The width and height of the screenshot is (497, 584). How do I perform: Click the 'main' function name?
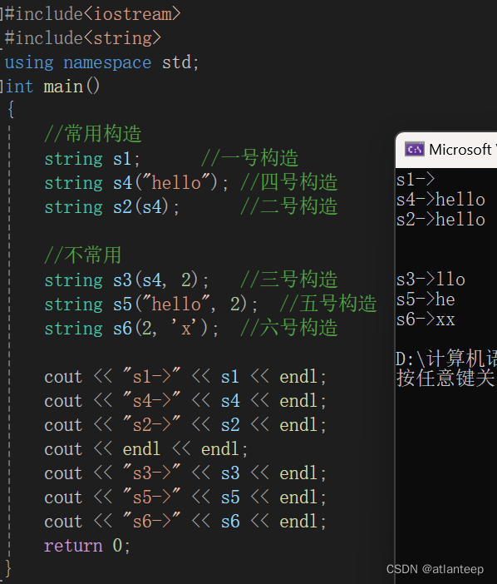pyautogui.click(x=63, y=87)
